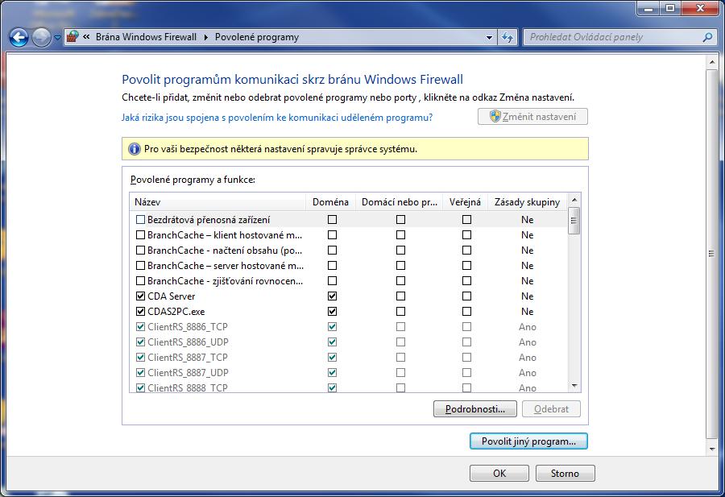The image size is (725, 497).
Task: Click Ne value in CDAS2PC.exe row
Action: 527,311
